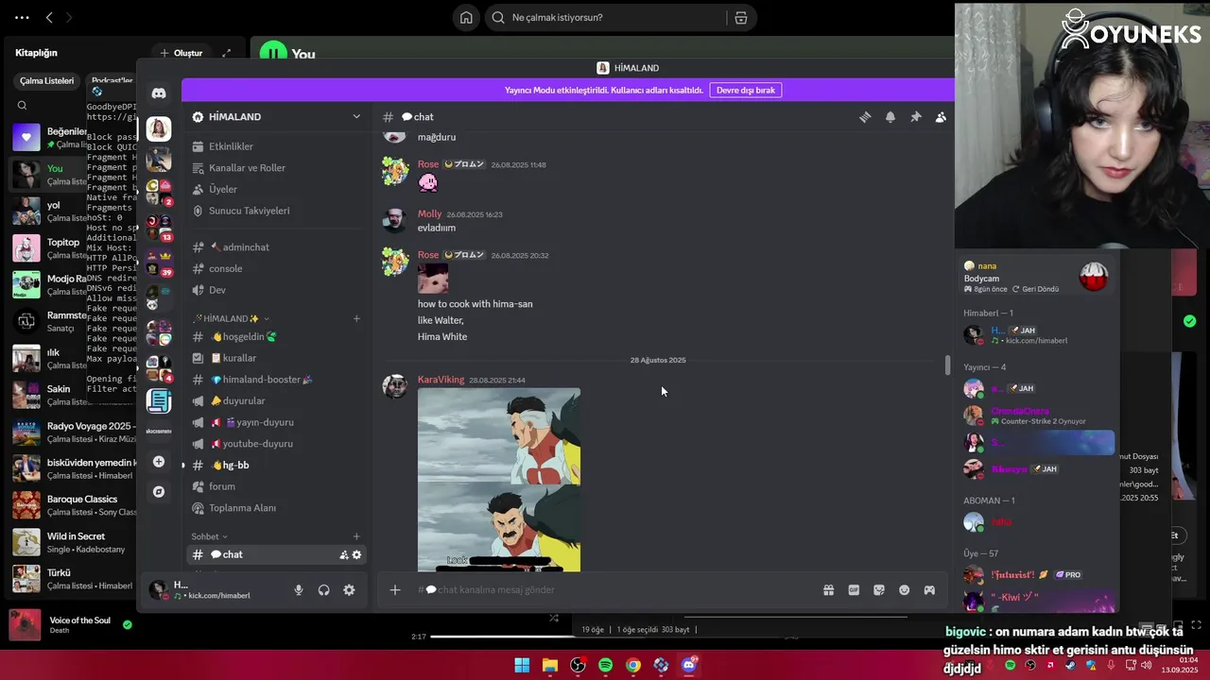Image resolution: width=1210 pixels, height=680 pixels.
Task: Open yayın-duyuru channel
Action: pos(275,422)
